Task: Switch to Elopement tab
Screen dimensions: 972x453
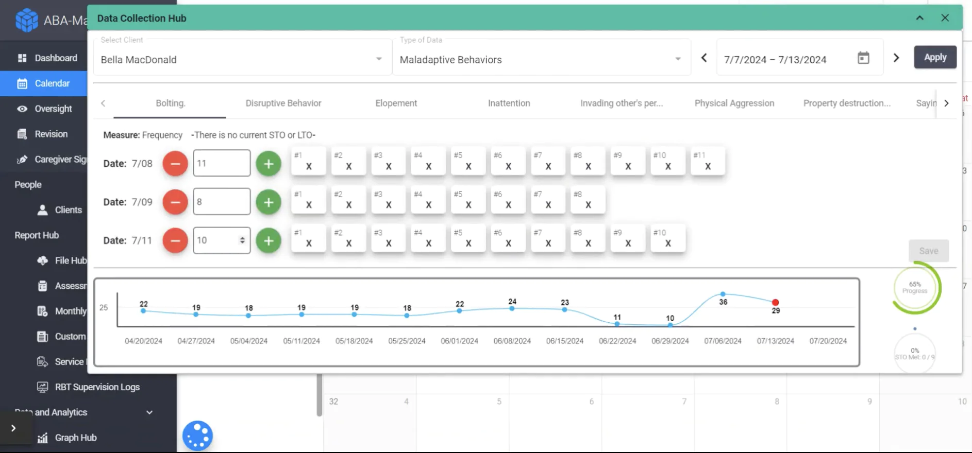Action: click(396, 103)
